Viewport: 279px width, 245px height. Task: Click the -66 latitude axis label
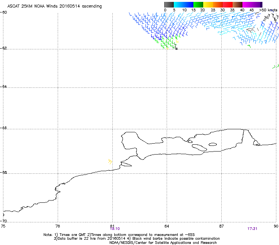(x=3, y=128)
